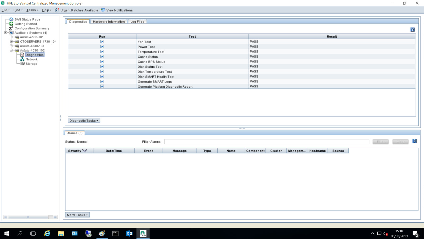Click the Filter Alarms text field

(x=267, y=142)
